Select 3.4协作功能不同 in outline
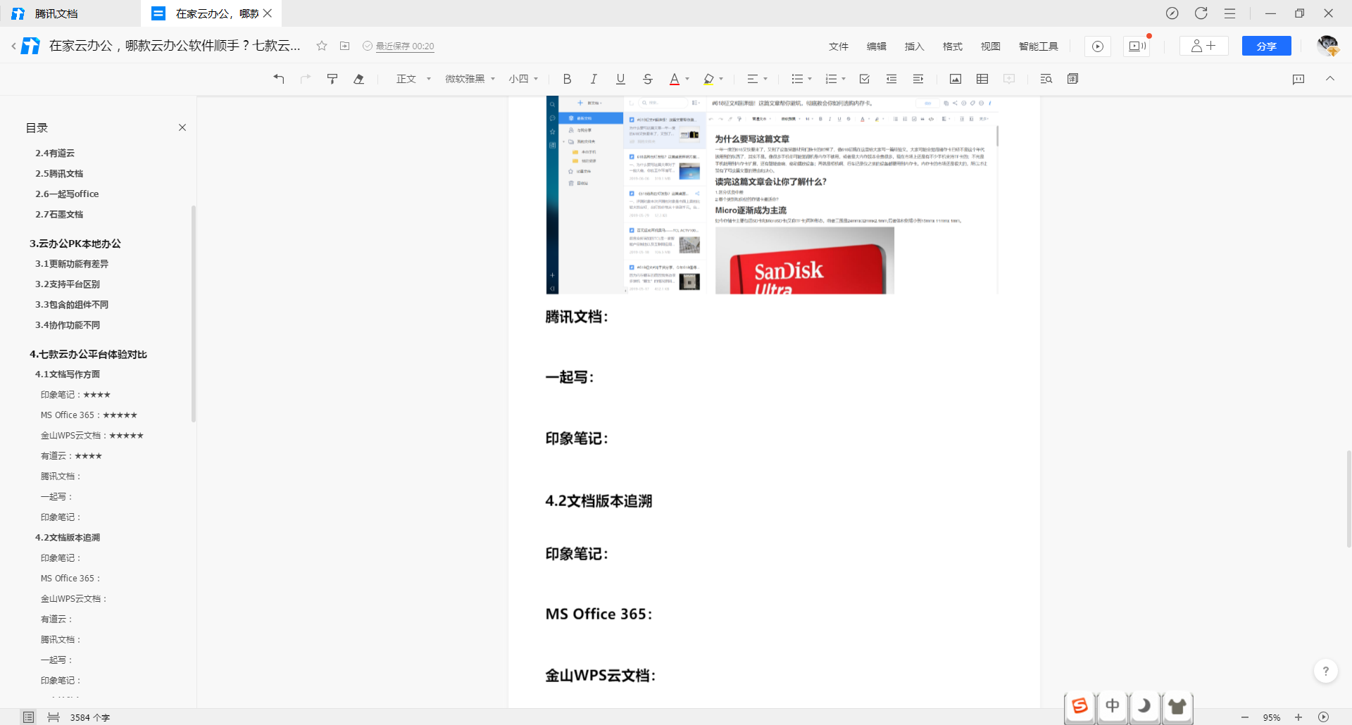Image resolution: width=1352 pixels, height=725 pixels. 68,324
